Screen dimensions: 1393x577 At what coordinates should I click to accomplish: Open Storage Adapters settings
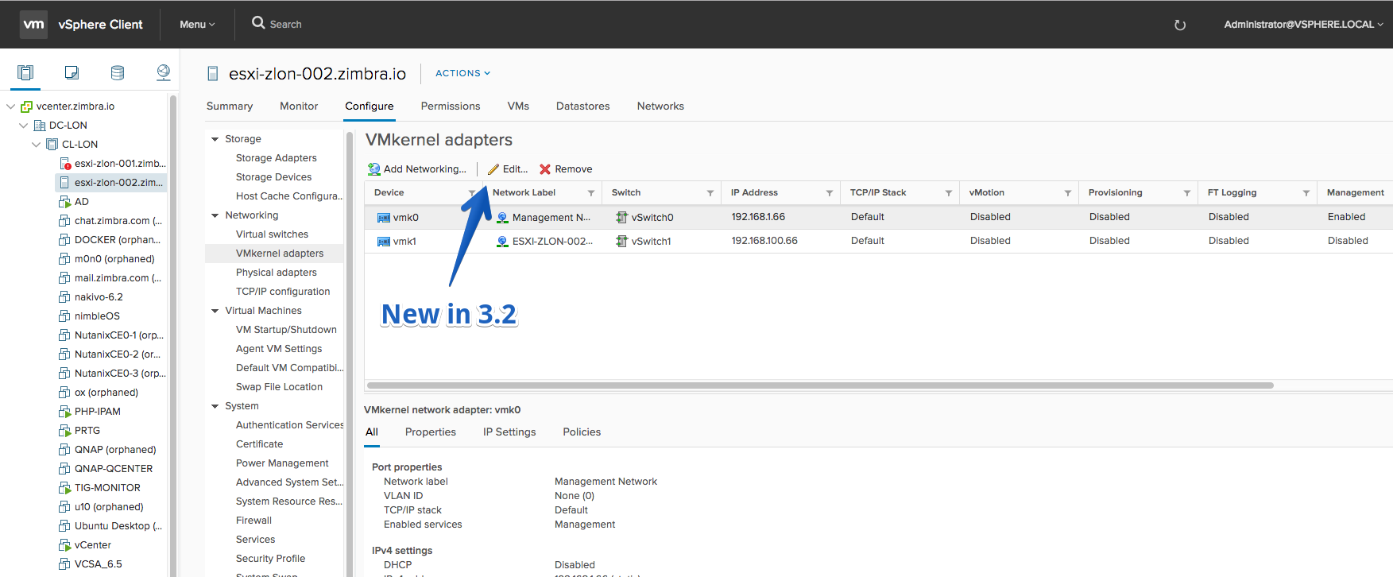click(276, 158)
